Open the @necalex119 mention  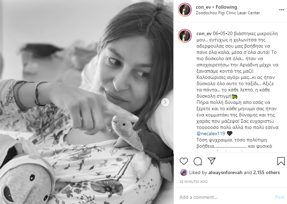tap(211, 133)
